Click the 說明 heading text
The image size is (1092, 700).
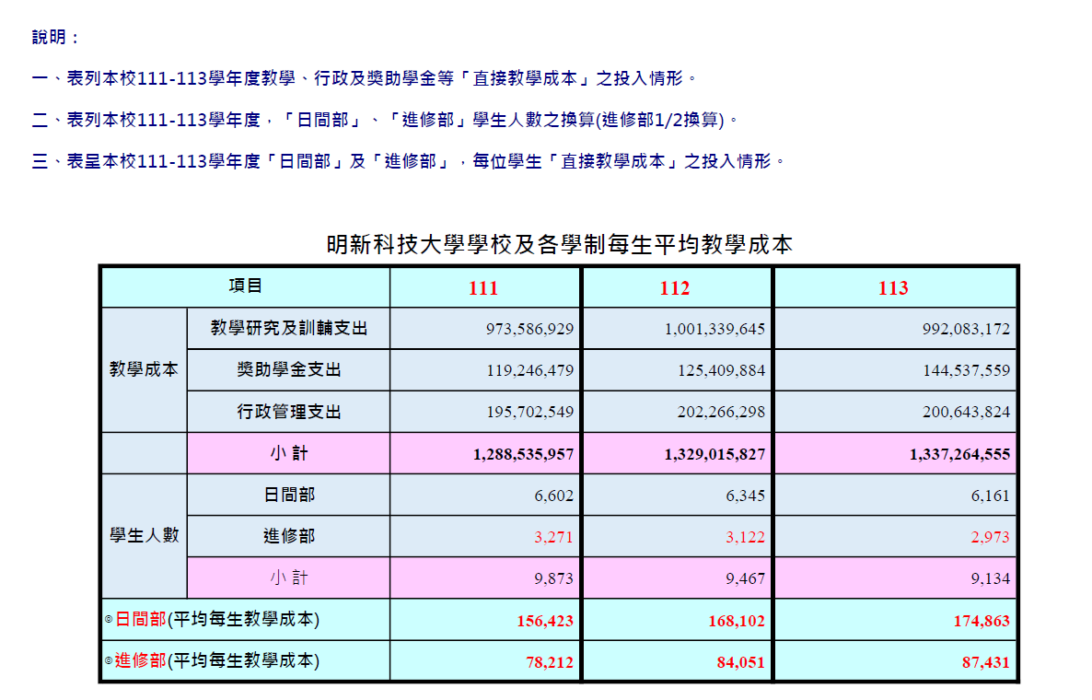click(x=56, y=37)
